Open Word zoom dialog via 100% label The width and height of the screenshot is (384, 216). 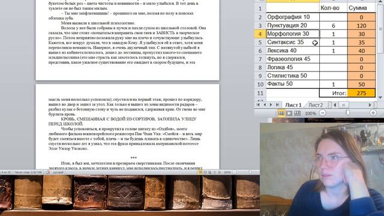[x=227, y=172]
